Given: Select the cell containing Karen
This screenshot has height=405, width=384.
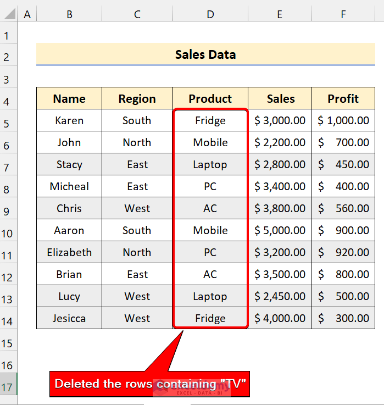Looking at the screenshot, I should pos(69,120).
